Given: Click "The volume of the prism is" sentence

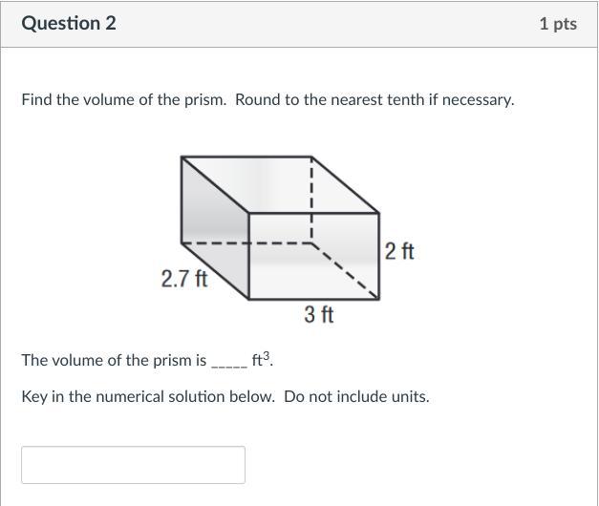Looking at the screenshot, I should tap(114, 361).
